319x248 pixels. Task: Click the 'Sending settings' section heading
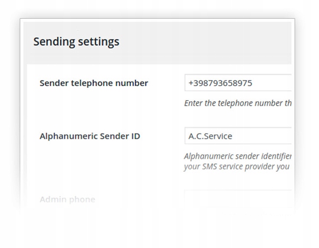point(76,42)
